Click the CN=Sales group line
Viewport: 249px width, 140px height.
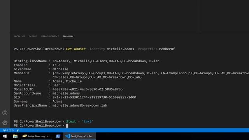97,77
